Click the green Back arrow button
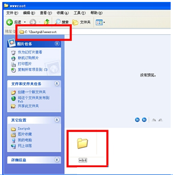 (x=10, y=22)
